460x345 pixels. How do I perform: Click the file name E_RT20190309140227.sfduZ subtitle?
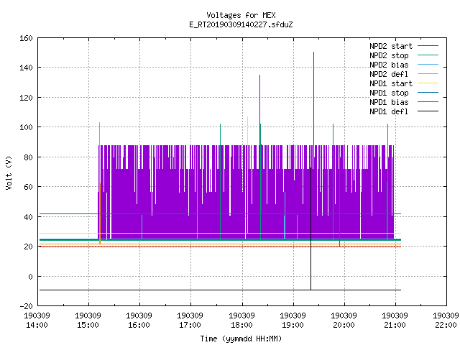[x=241, y=24]
